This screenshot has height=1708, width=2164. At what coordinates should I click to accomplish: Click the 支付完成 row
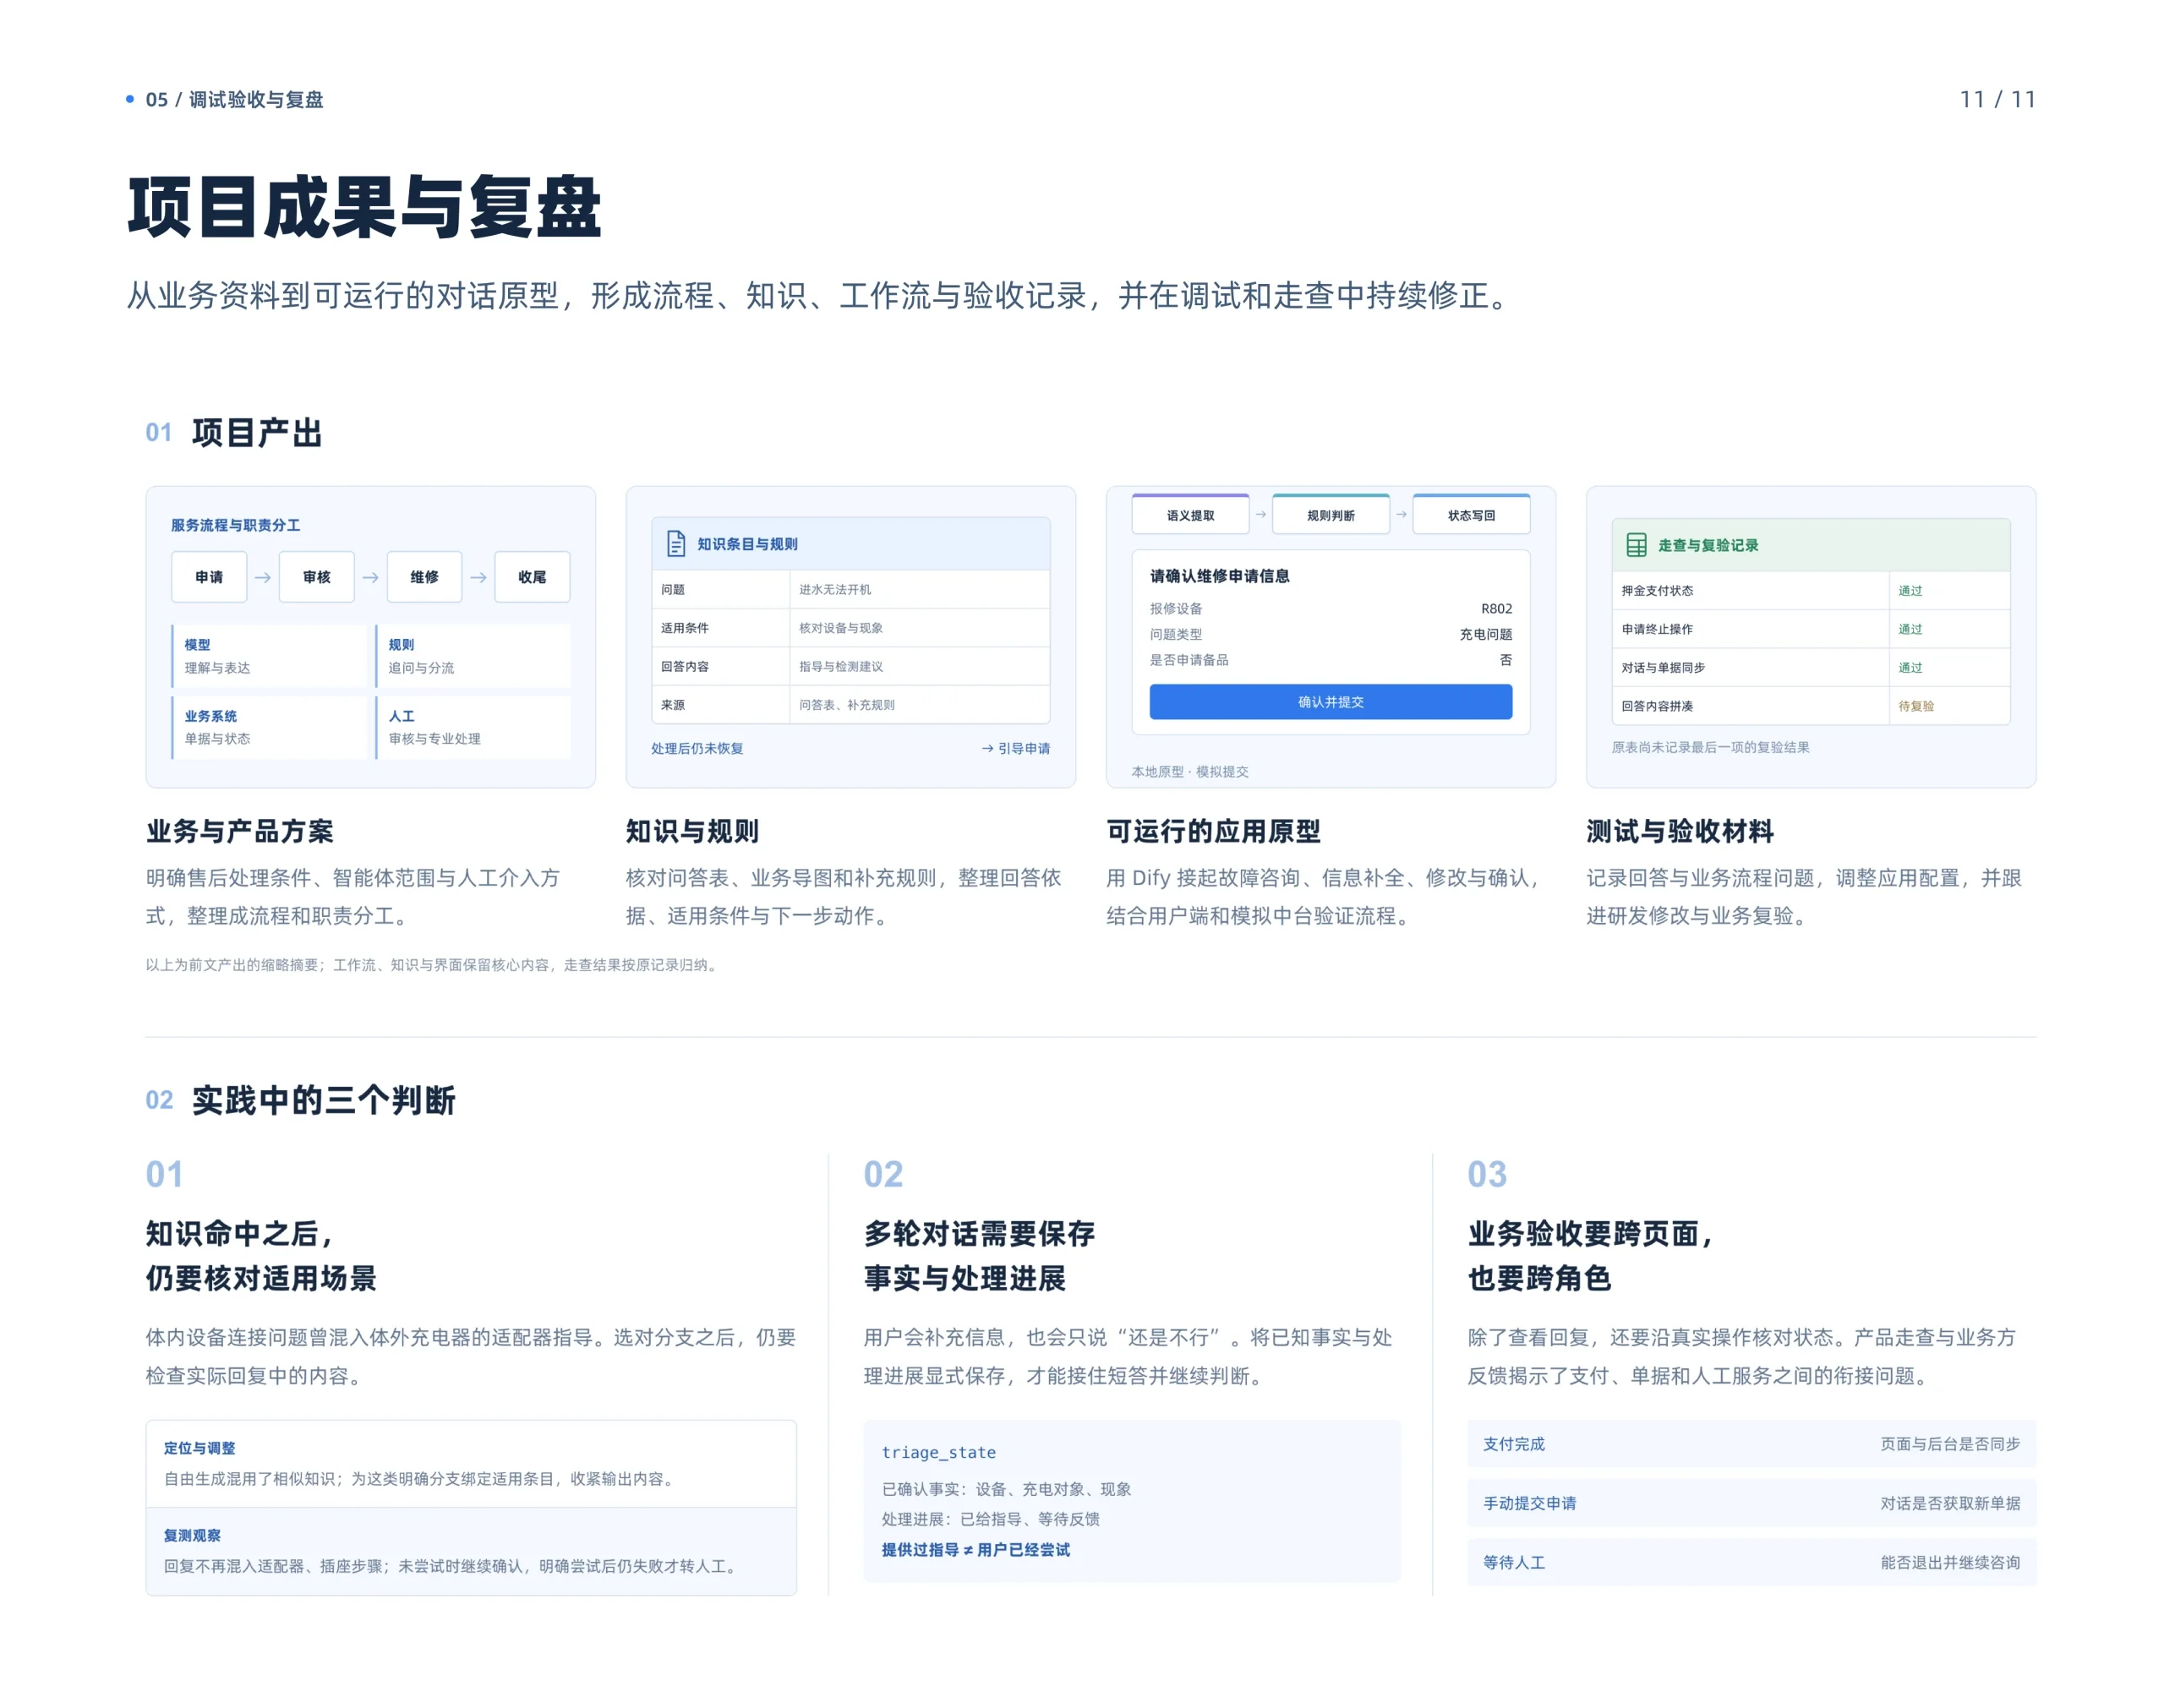[x=1751, y=1444]
